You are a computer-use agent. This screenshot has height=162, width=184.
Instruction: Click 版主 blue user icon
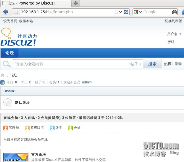(52, 128)
